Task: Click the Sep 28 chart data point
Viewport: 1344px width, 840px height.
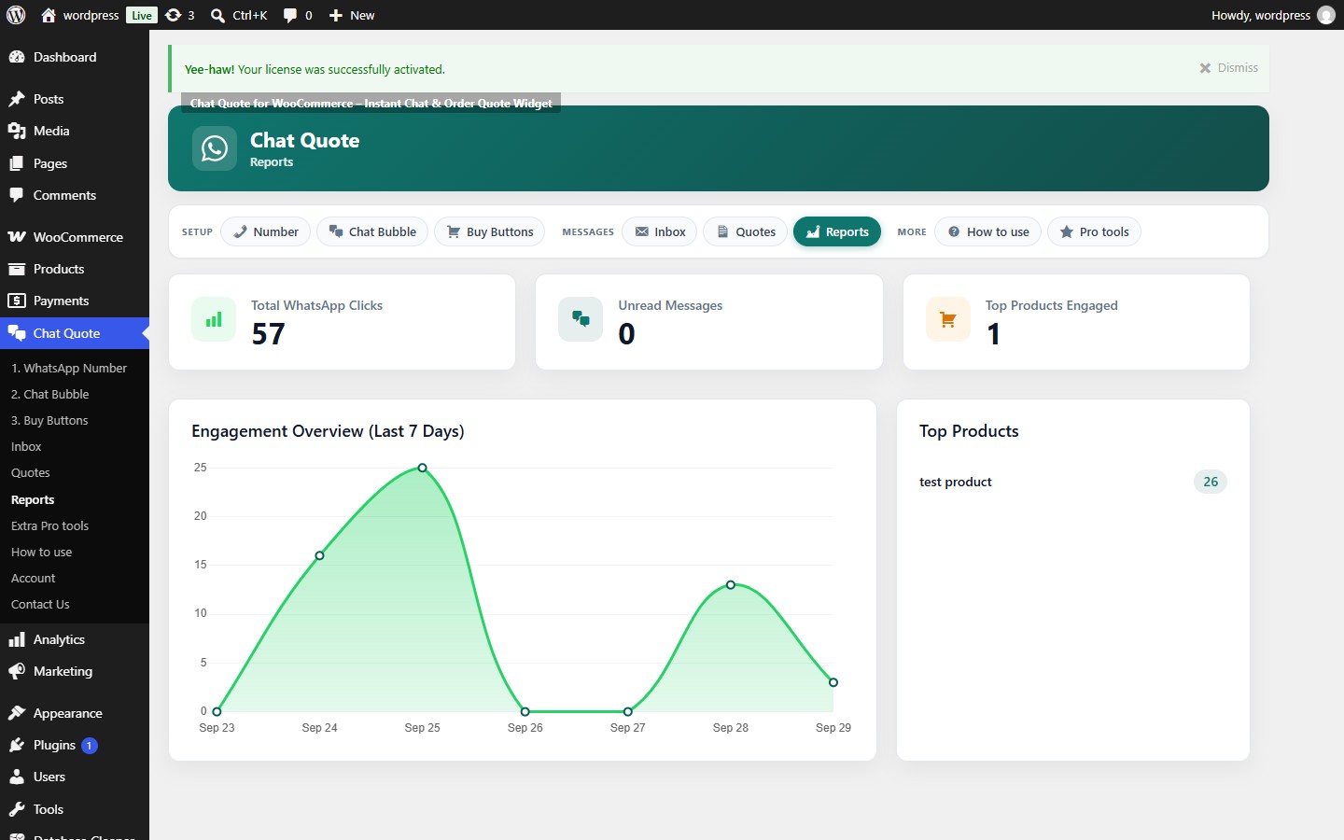Action: (x=731, y=585)
